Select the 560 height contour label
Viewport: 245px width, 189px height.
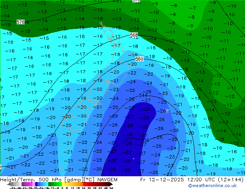(140, 59)
